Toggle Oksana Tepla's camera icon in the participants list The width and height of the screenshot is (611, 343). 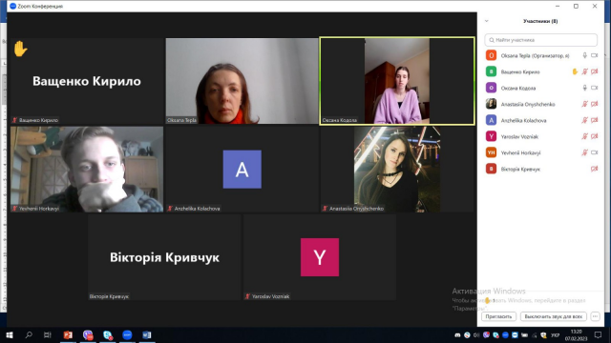pyautogui.click(x=594, y=55)
